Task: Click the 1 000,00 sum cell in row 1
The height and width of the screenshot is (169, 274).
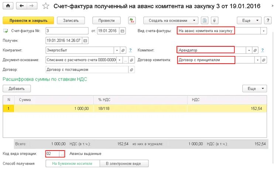Action: pyautogui.click(x=54, y=109)
